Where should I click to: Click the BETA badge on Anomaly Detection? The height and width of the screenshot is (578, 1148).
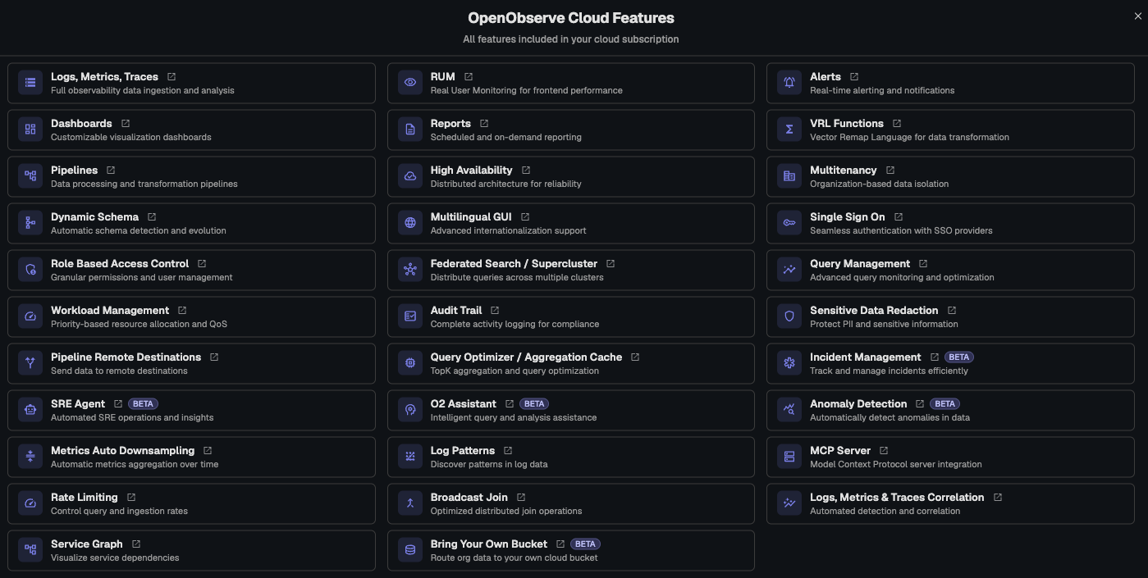coord(945,404)
